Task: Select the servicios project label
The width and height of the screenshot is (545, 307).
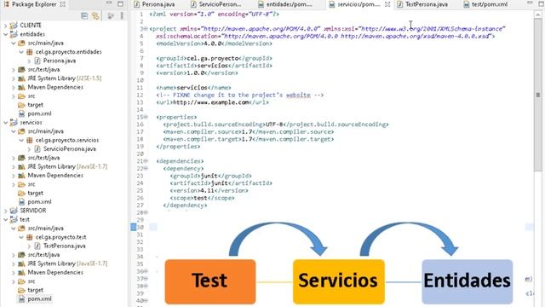Action: click(31, 123)
